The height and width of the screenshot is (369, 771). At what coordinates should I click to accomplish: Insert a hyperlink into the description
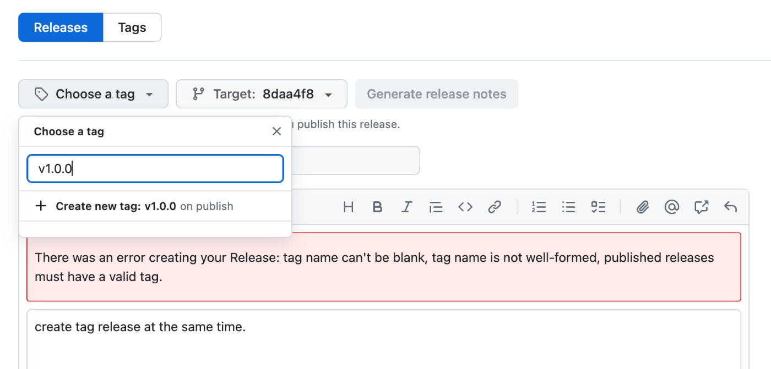click(x=494, y=207)
